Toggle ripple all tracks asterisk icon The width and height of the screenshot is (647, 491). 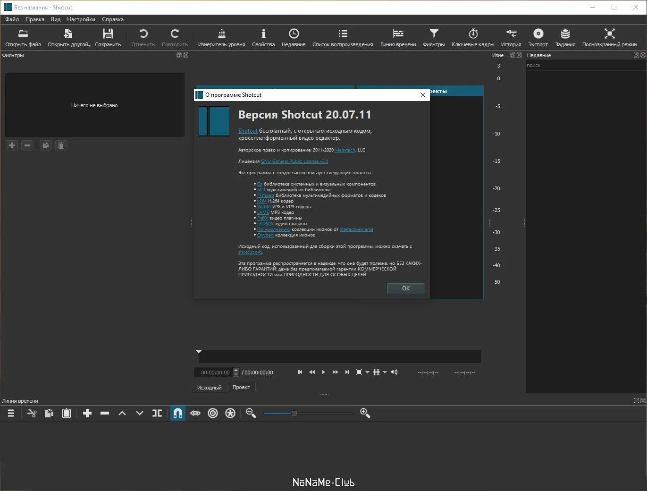coord(230,413)
